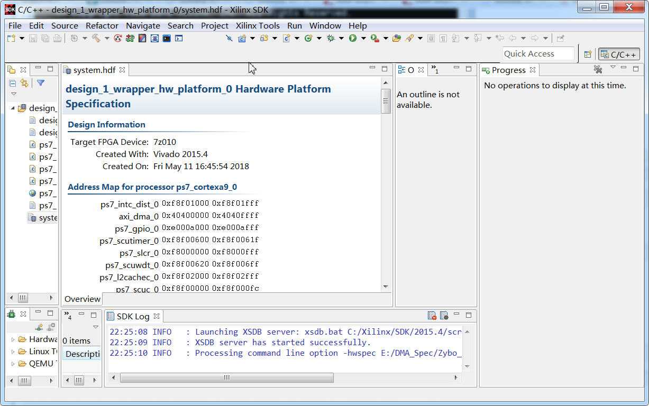Open the File menu
Screen dimensions: 649x406
coord(15,25)
